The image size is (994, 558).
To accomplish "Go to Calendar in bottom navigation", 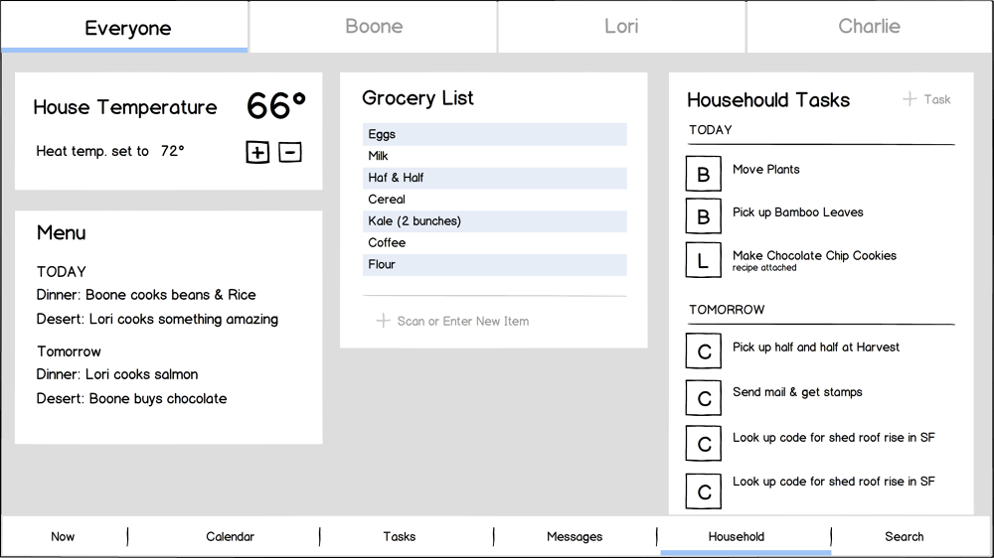I will (230, 536).
